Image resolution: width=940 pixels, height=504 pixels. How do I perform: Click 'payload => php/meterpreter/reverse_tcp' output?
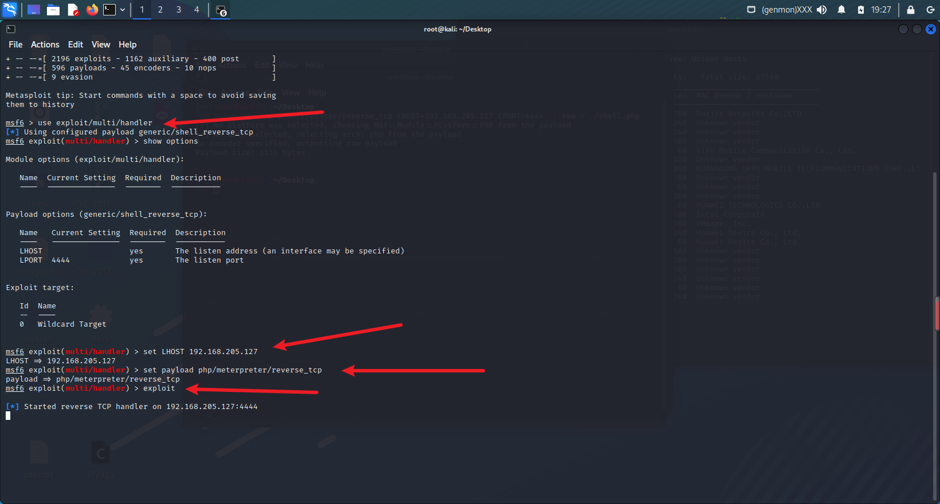93,379
